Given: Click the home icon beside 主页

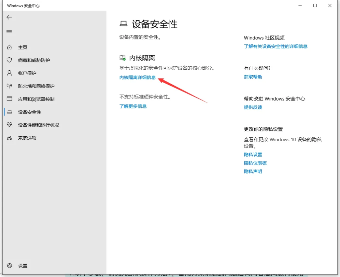Looking at the screenshot, I should (9, 47).
